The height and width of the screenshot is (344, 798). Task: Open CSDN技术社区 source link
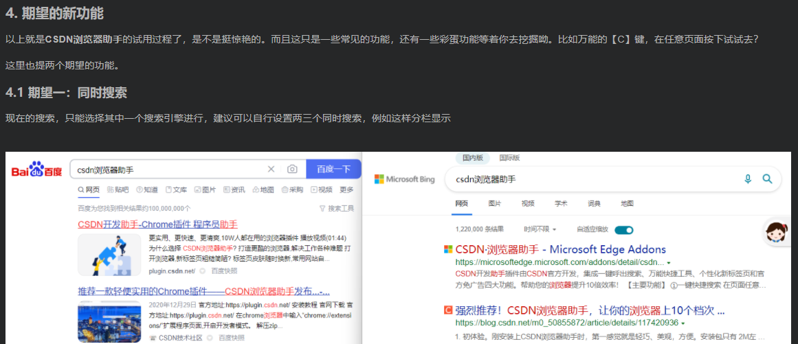coord(175,338)
